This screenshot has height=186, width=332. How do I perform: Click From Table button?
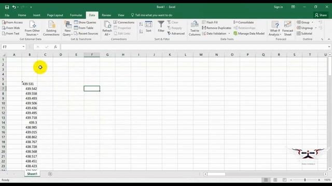click(x=84, y=28)
